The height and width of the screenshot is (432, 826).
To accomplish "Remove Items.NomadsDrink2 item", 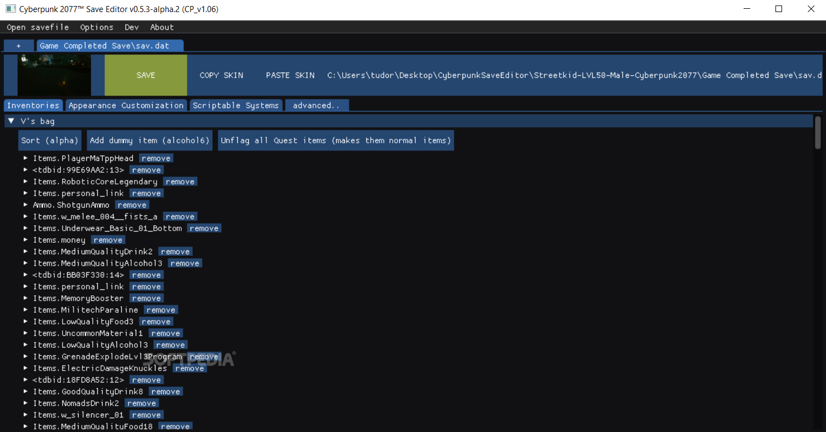I will [142, 403].
